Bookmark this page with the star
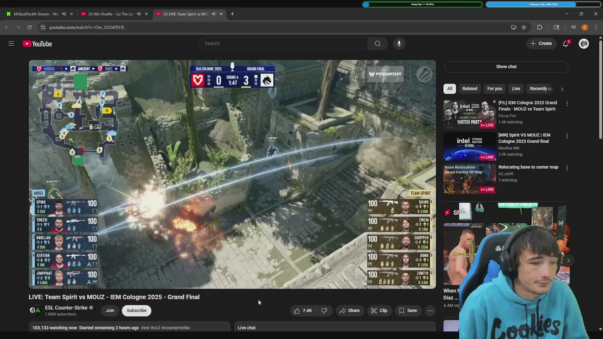 click(x=523, y=27)
